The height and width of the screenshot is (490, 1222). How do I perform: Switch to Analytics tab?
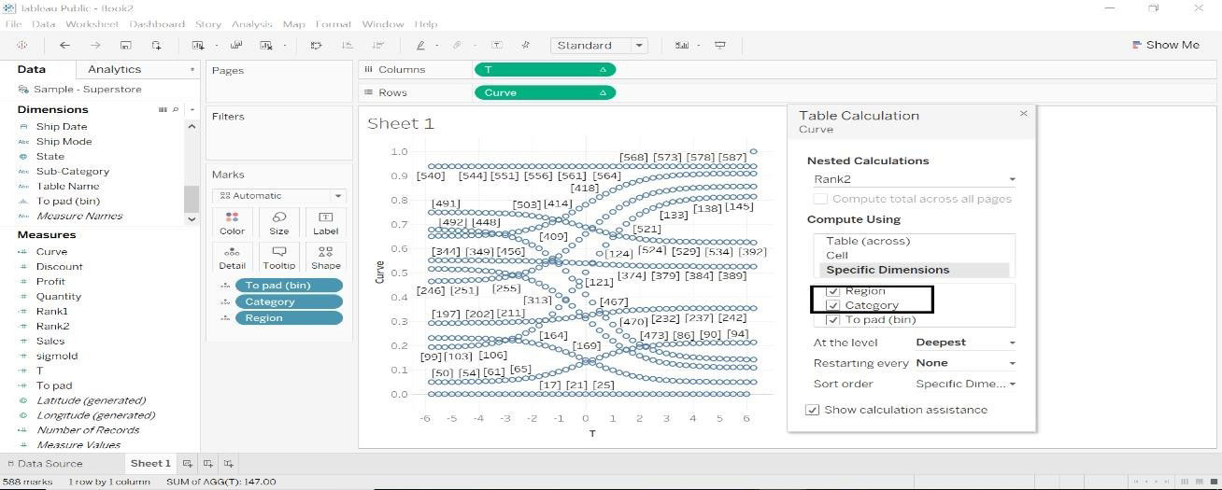114,69
